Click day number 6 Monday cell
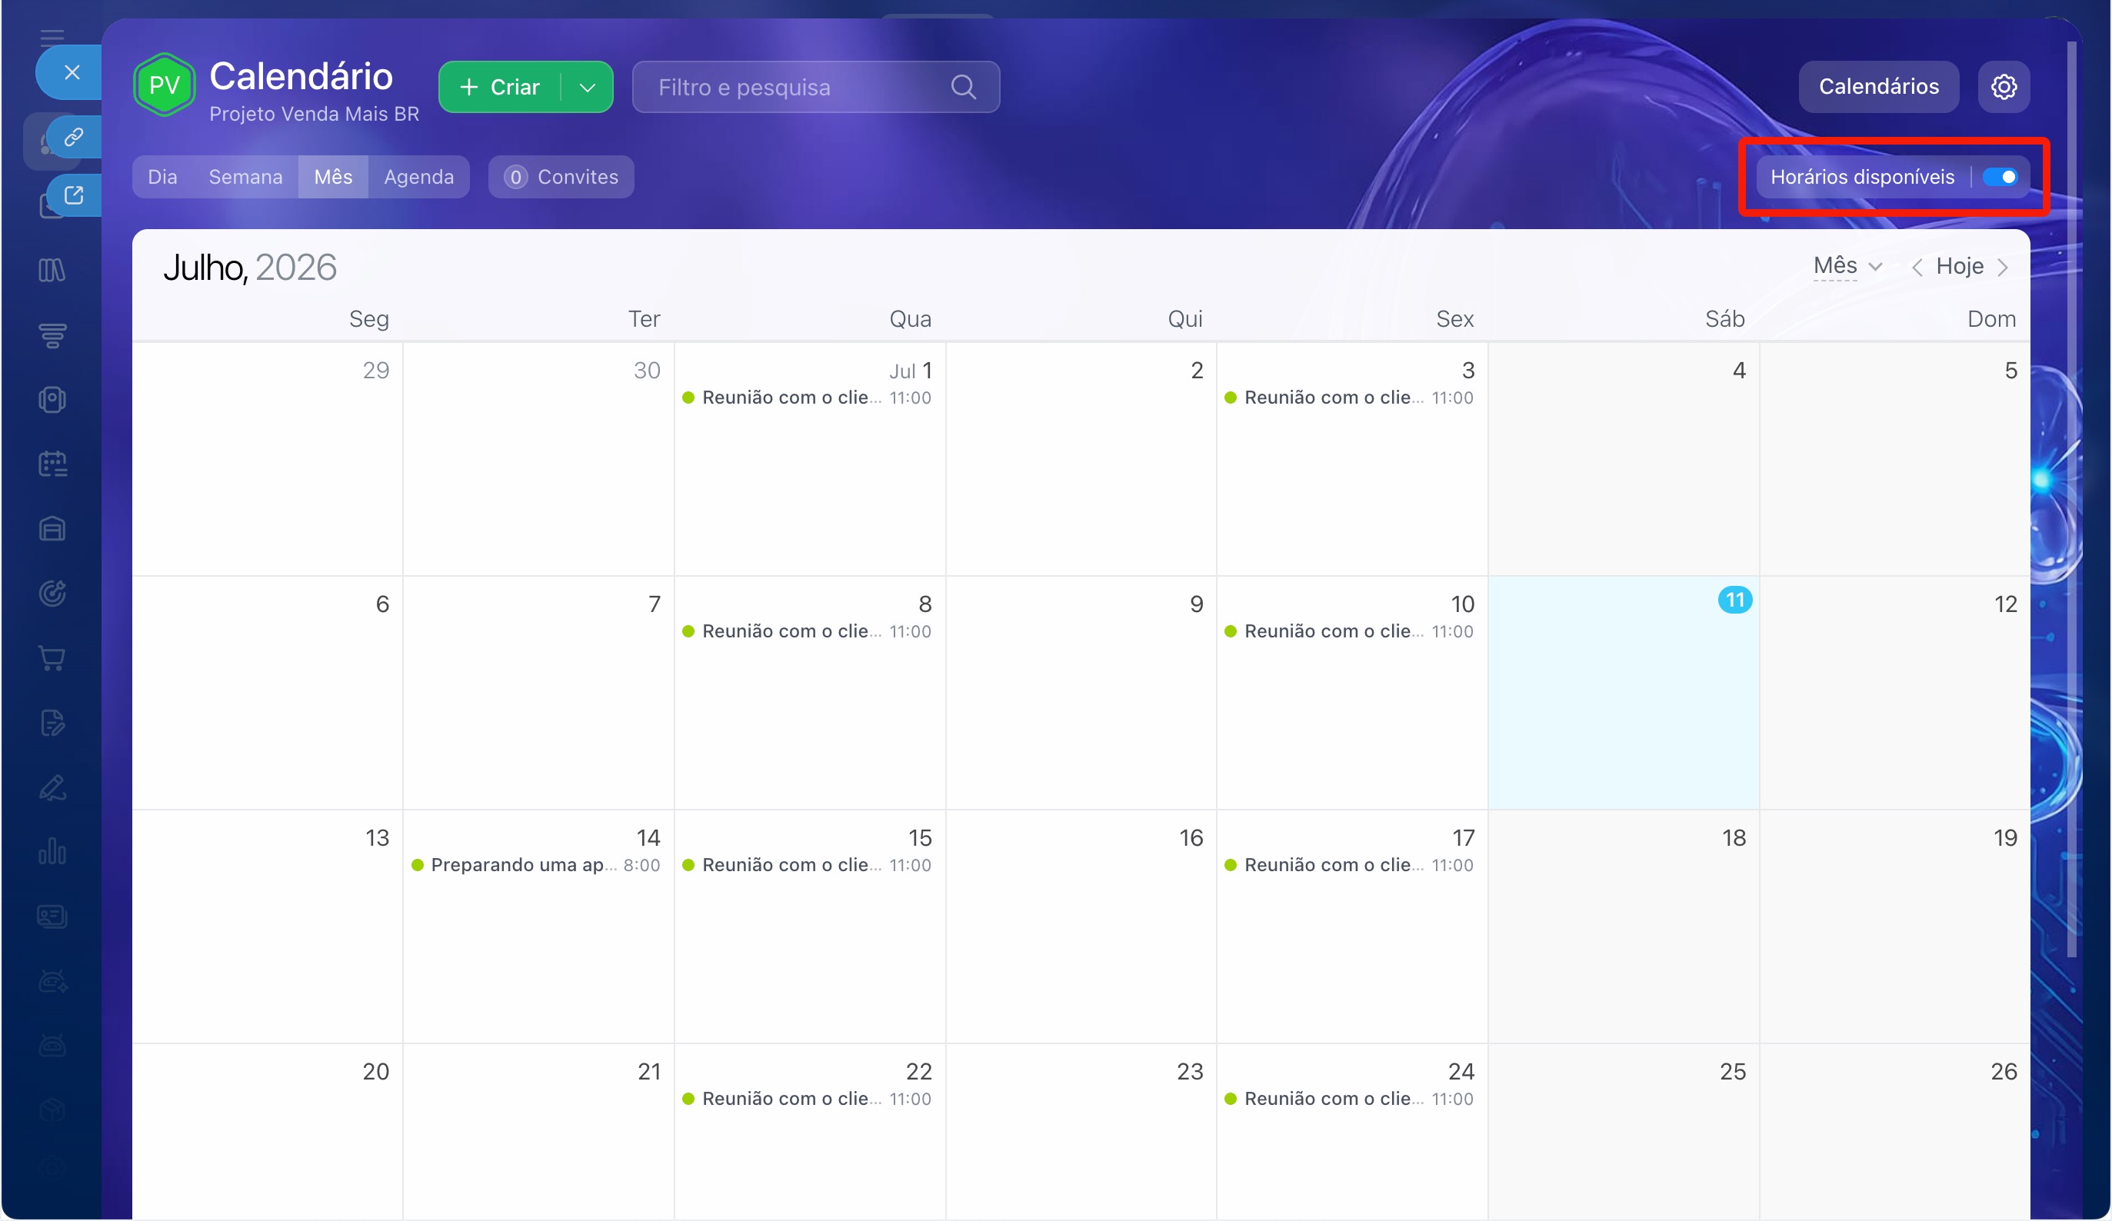This screenshot has width=2112, height=1221. [382, 604]
